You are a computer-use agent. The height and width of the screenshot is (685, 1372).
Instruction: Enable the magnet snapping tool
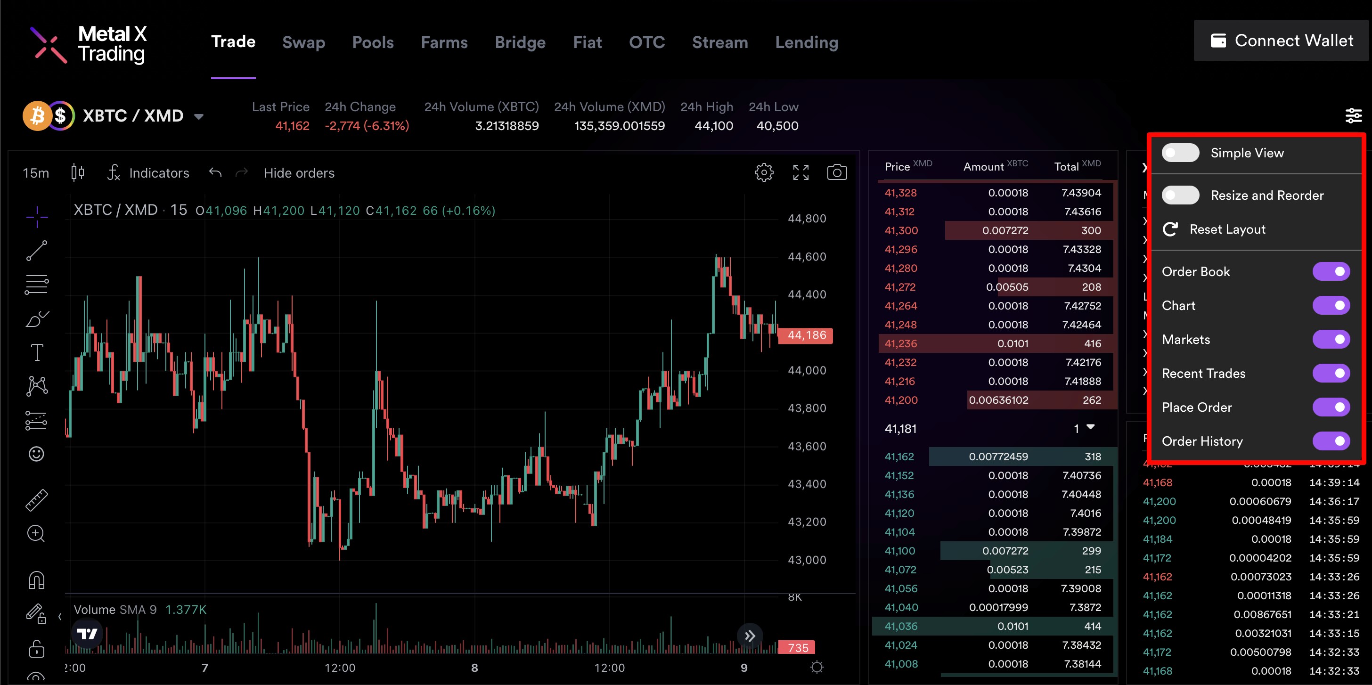(37, 580)
